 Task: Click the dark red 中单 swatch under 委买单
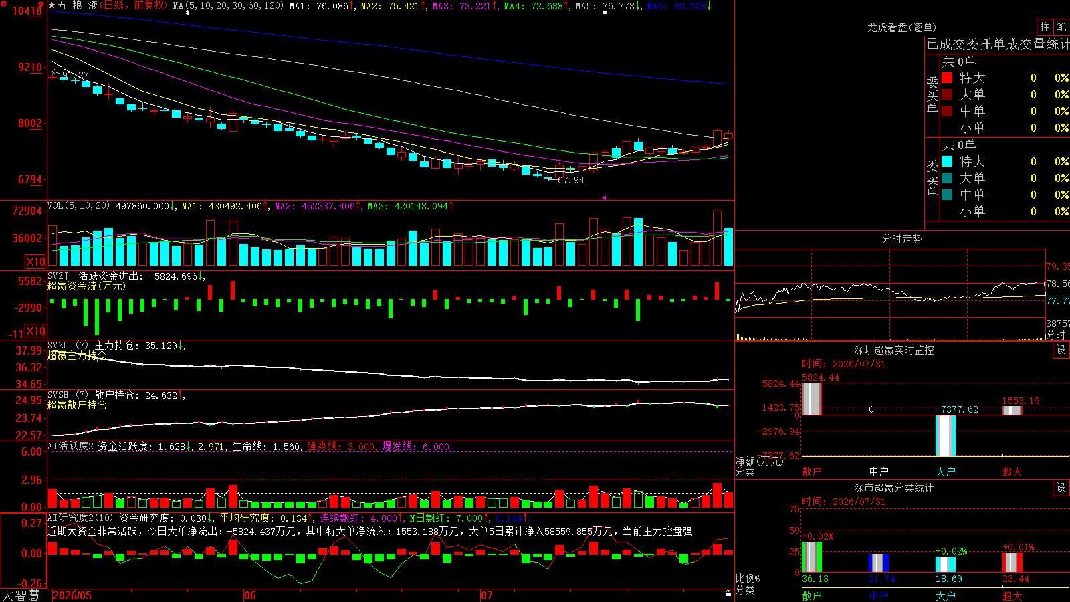click(x=947, y=111)
